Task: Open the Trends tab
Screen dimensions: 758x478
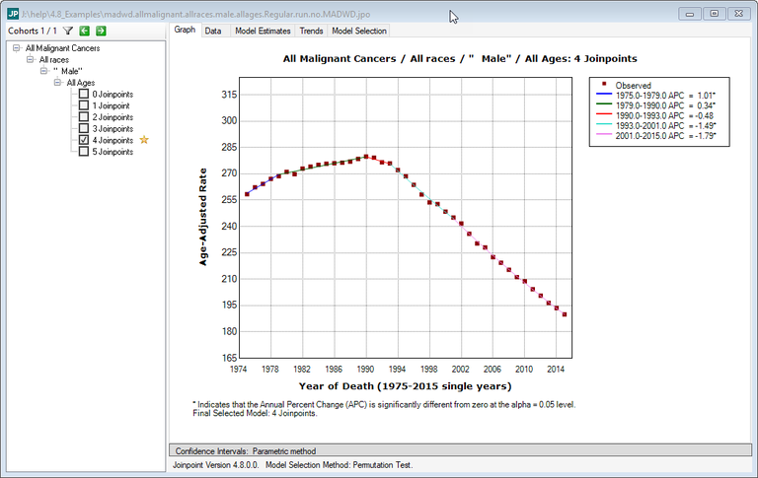Action: 311,31
